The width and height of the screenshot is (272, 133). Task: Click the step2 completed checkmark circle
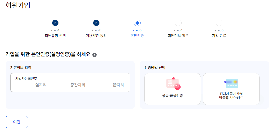pos(96,23)
